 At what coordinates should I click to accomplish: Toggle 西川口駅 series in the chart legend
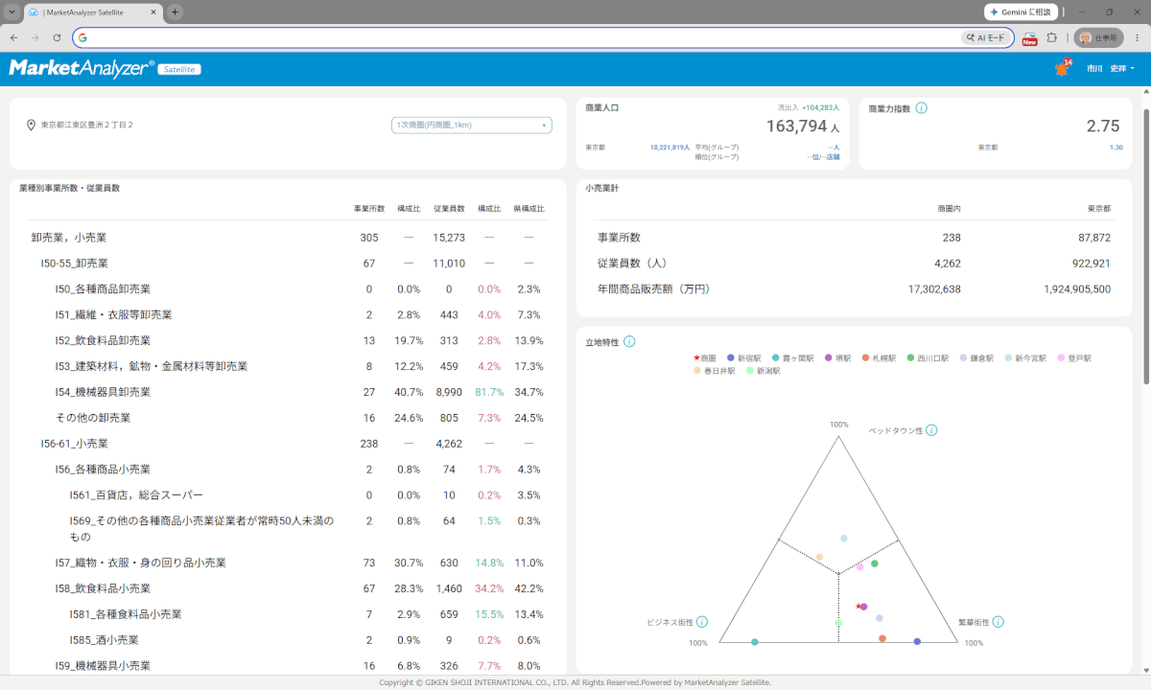click(927, 357)
